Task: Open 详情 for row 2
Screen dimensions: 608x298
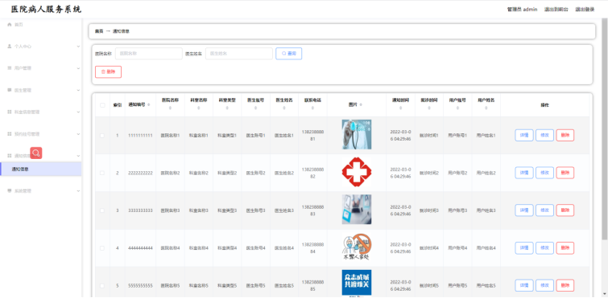Action: coord(524,173)
